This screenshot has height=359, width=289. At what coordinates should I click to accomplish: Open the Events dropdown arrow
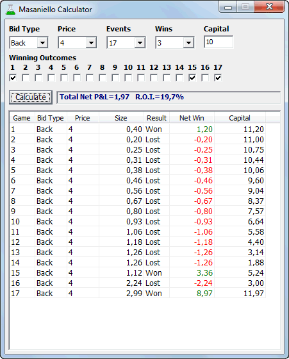pos(140,42)
